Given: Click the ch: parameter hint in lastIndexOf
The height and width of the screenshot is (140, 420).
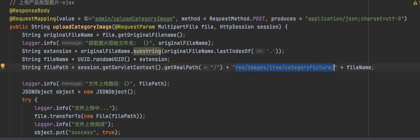Looking at the screenshot, I should pos(260,51).
